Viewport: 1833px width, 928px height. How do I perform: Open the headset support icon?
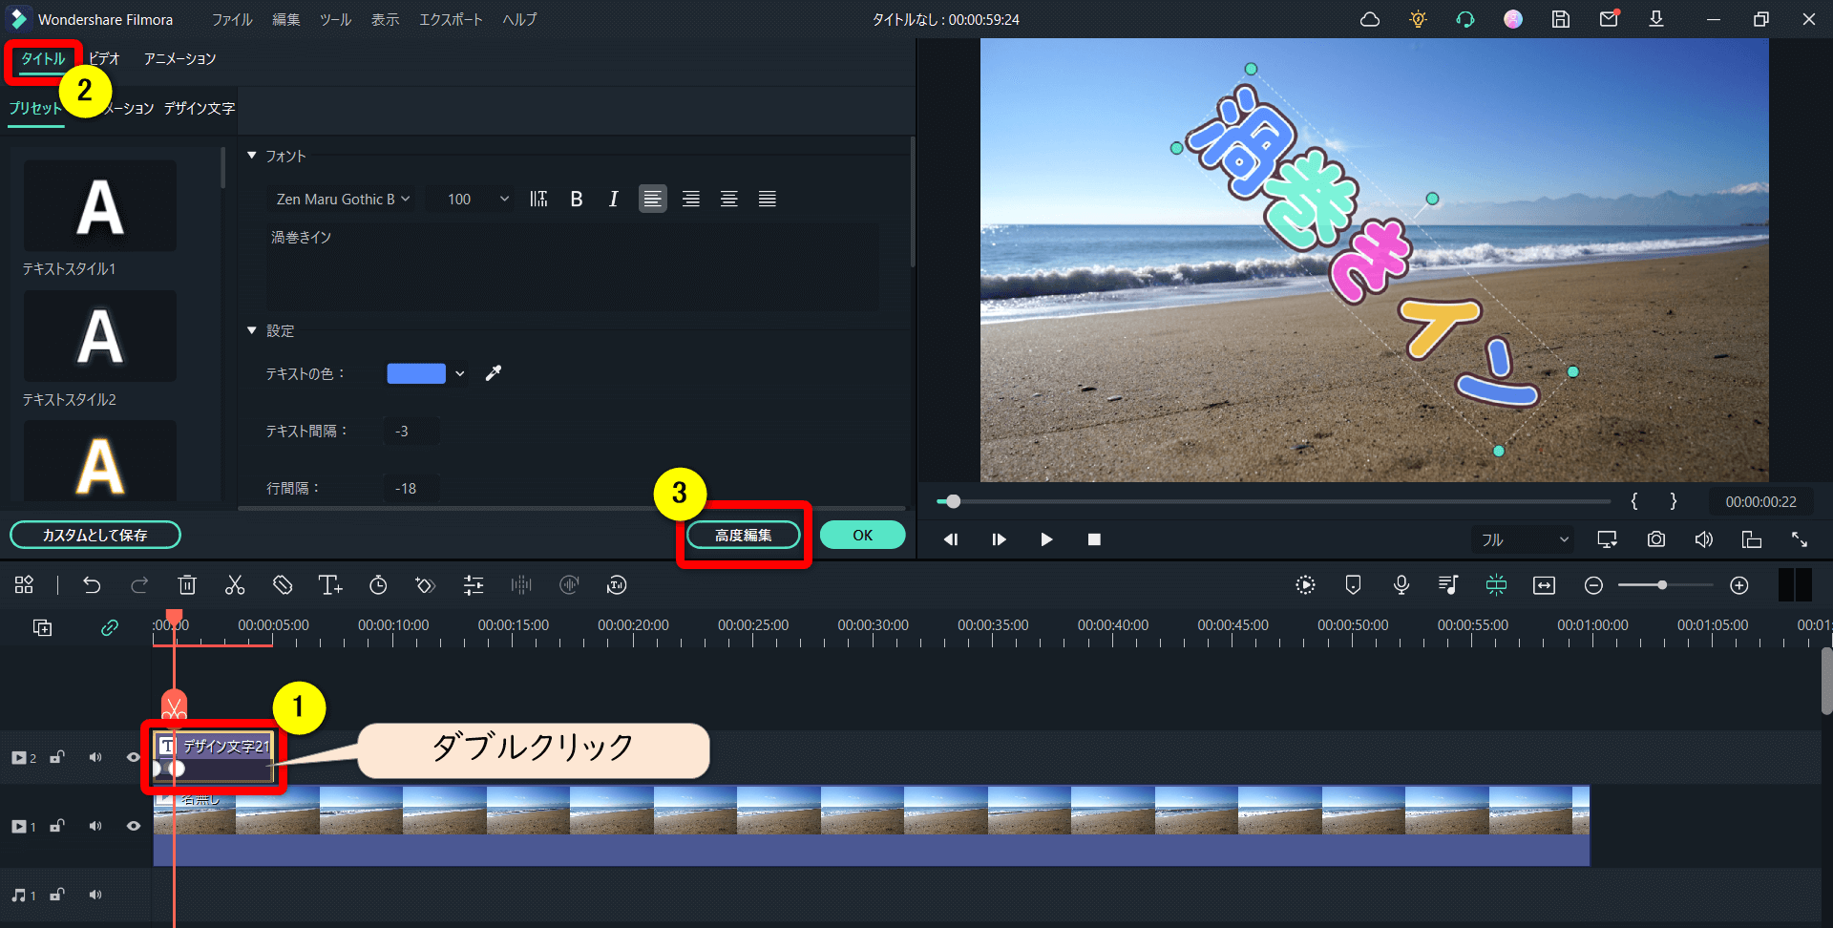click(1465, 19)
